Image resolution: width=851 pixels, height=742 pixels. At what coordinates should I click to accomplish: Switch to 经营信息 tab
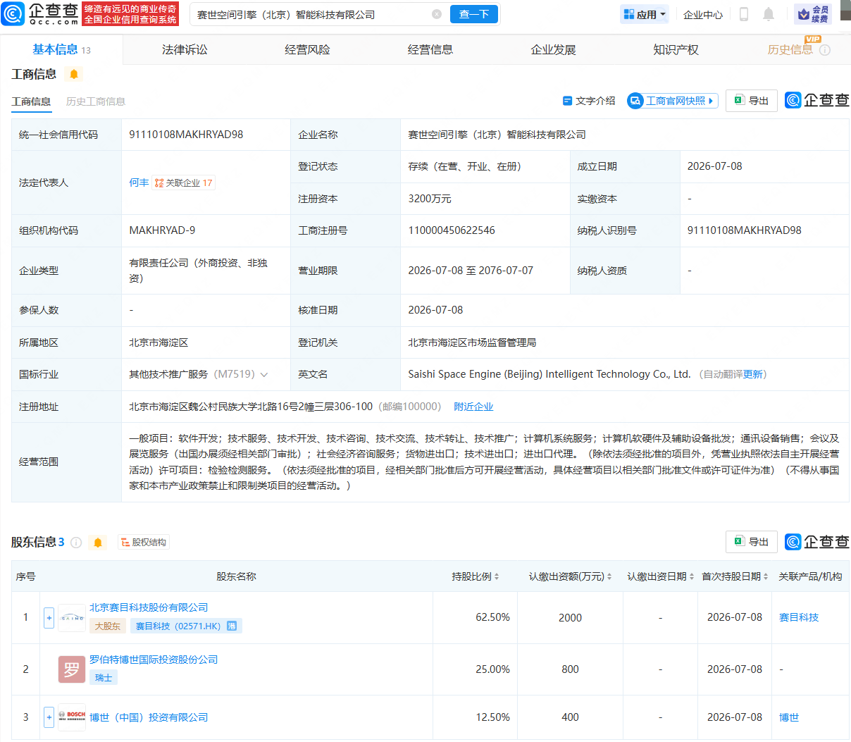(430, 49)
